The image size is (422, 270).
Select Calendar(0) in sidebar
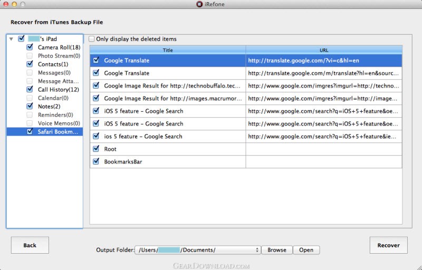tap(53, 98)
